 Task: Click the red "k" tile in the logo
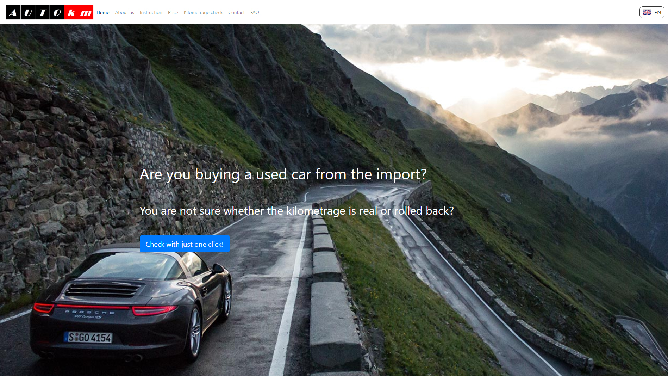pyautogui.click(x=71, y=12)
